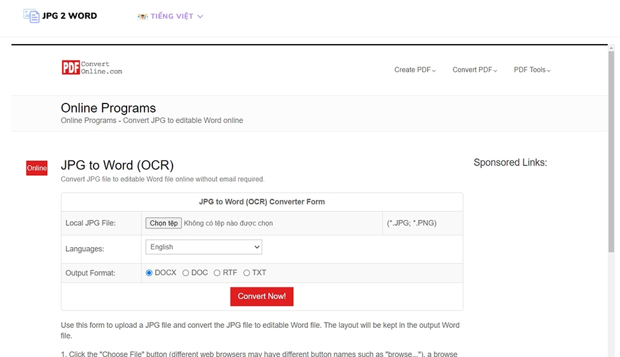Click the red Online badge icon
Image resolution: width=620 pixels, height=357 pixels.
click(x=37, y=168)
